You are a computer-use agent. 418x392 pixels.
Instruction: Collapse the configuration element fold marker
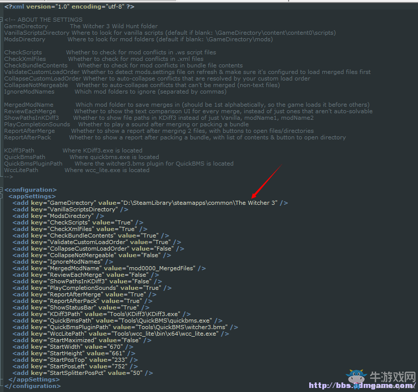pos(2,190)
